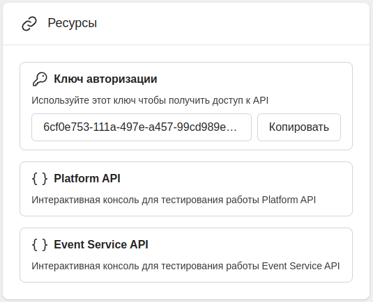Select the Ресурсы section header text

click(73, 23)
